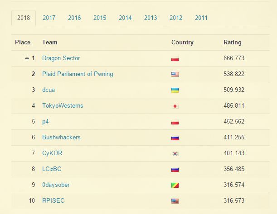277x214 pixels.
Task: Click the US flag in RPISEC row
Action: [175, 201]
